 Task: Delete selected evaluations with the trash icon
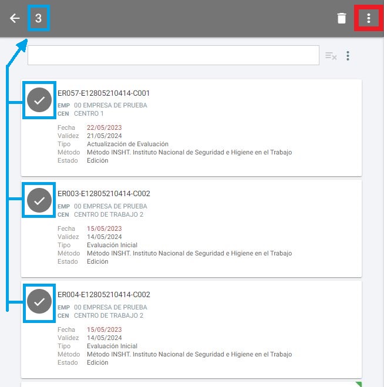coord(342,18)
